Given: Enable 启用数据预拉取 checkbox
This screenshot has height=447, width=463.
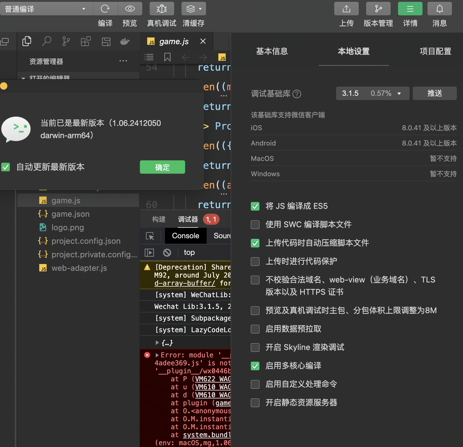Looking at the screenshot, I should pyautogui.click(x=255, y=329).
